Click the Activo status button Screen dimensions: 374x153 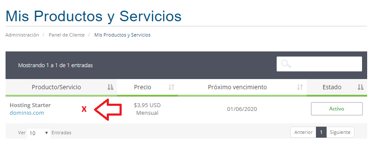point(336,109)
